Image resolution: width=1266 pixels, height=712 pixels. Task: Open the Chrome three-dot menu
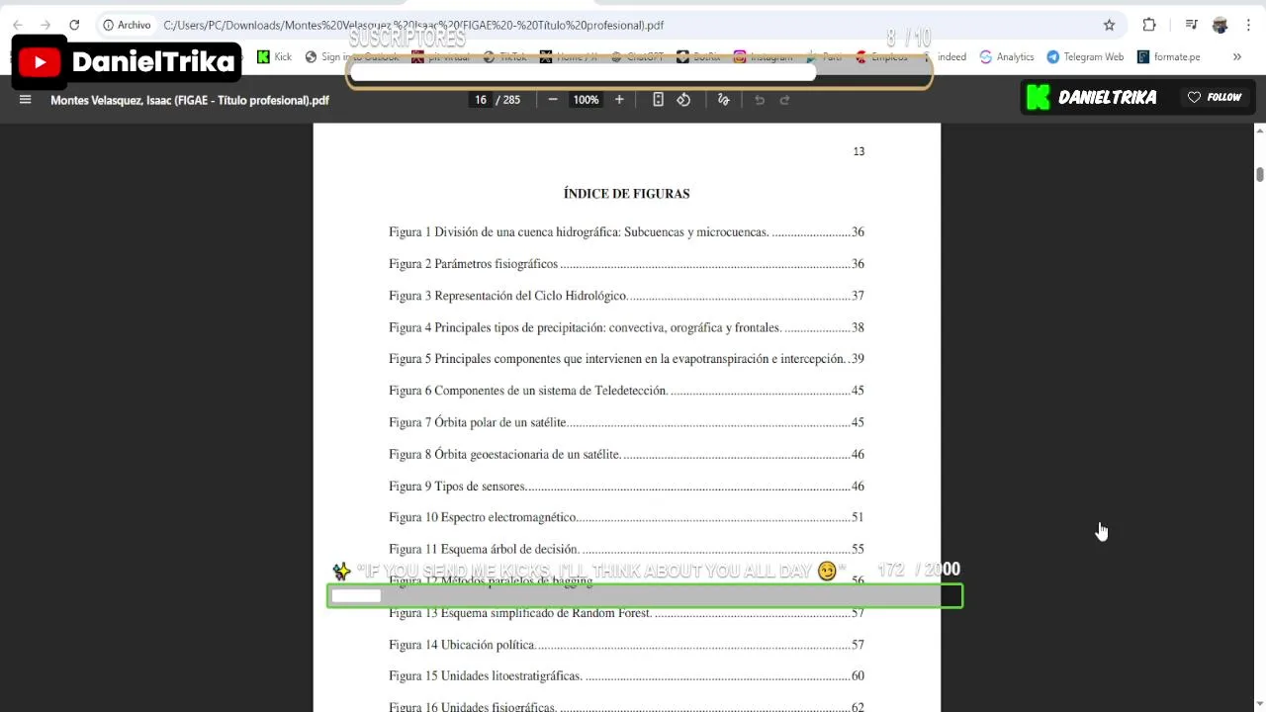click(1248, 25)
